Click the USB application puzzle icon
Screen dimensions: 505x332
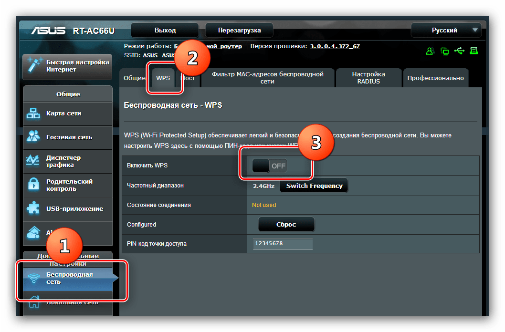click(33, 208)
